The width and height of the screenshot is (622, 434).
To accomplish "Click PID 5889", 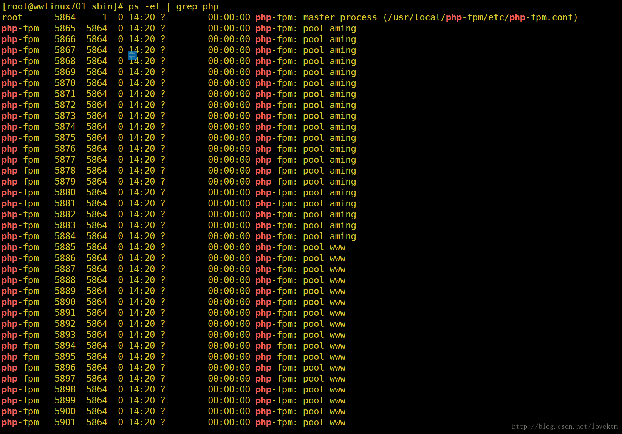I will click(x=65, y=291).
